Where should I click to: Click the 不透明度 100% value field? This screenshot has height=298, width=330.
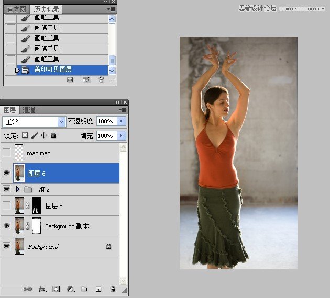pyautogui.click(x=107, y=121)
